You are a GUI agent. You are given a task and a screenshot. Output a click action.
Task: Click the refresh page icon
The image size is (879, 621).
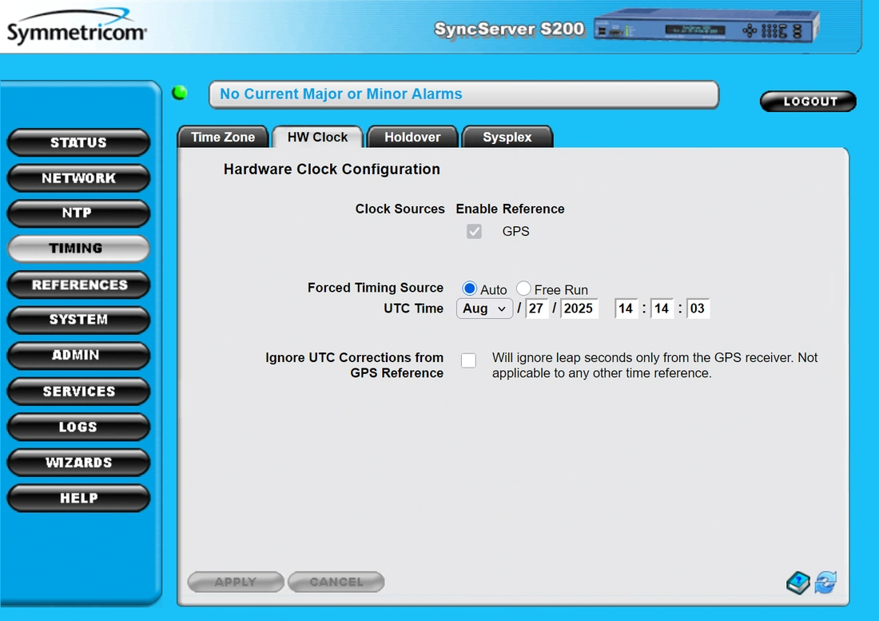click(825, 583)
